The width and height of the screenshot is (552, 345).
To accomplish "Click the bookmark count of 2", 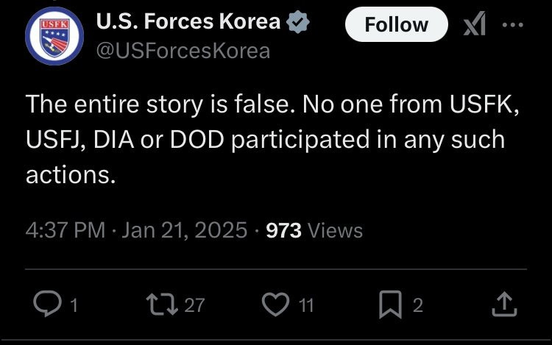I will click(418, 305).
